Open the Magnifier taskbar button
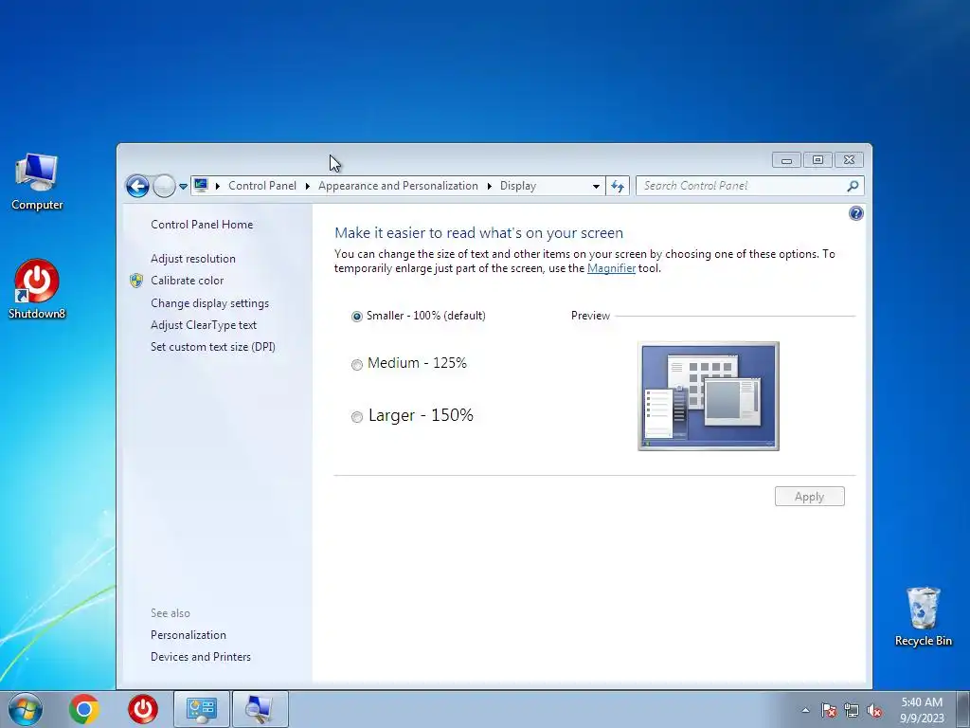Image resolution: width=970 pixels, height=728 pixels. (x=260, y=709)
